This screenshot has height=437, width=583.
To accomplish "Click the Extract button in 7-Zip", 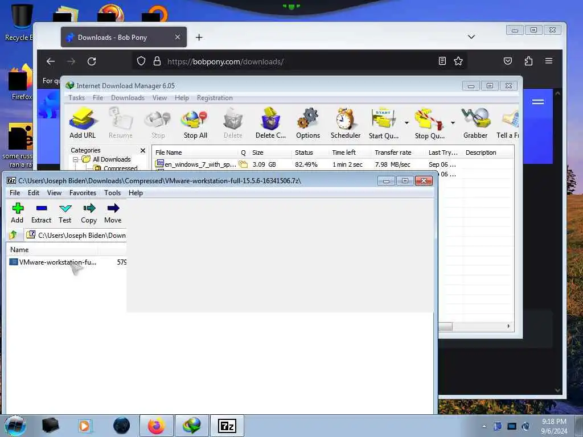I will pyautogui.click(x=41, y=213).
